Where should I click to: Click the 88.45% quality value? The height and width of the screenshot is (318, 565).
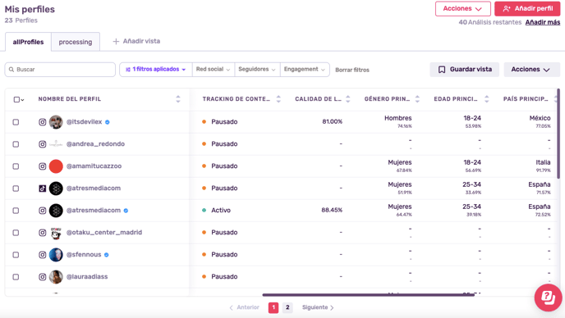click(x=332, y=210)
